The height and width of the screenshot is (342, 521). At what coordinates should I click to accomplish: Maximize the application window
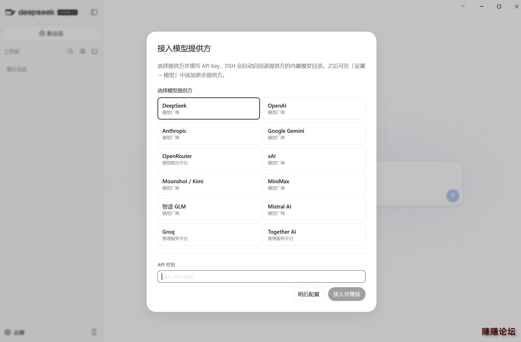(x=499, y=6)
